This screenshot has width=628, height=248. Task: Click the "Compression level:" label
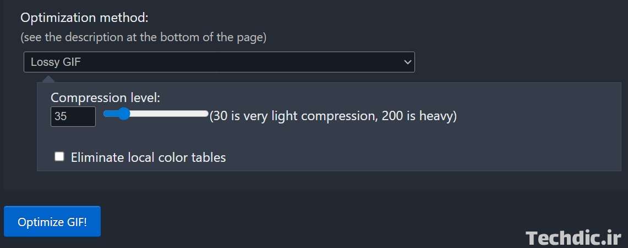pos(105,98)
